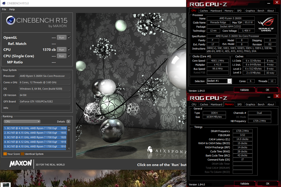This screenshot has width=281, height=187.
Task: Click the MAXON logo at bottom
Action: coord(20,163)
